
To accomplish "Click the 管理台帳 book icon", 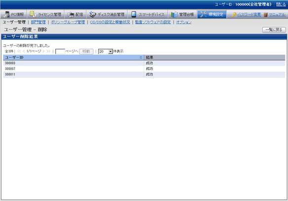I will (x=174, y=14).
